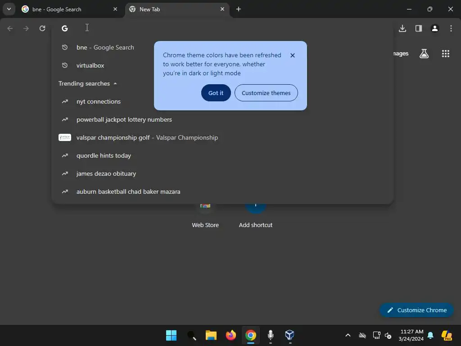Screen dimensions: 461x346
Task: Select 'bne - Google Search' history suggestion
Action: (x=222, y=47)
